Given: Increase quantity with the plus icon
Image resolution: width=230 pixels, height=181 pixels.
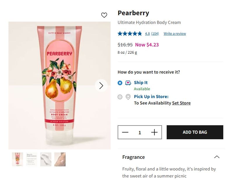Looking at the screenshot, I should click(154, 133).
